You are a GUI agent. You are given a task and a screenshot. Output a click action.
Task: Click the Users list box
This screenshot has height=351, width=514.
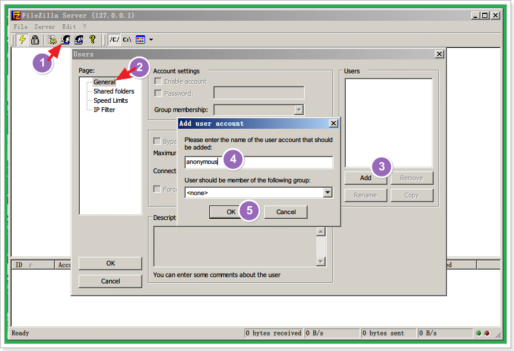click(389, 123)
